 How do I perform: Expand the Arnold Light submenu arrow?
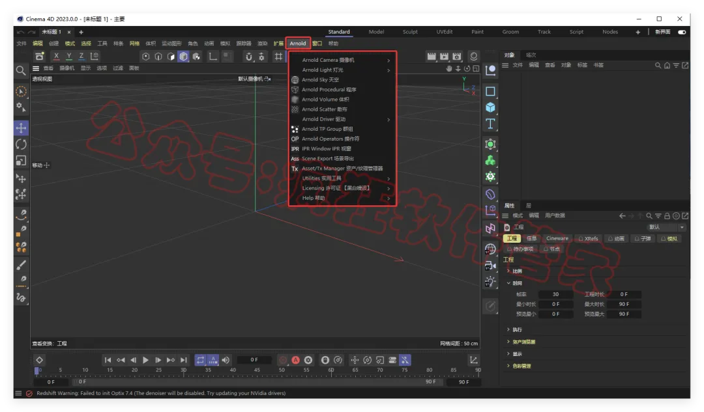pos(389,70)
